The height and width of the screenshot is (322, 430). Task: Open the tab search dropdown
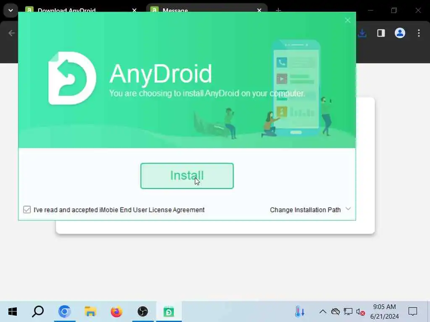[x=10, y=10]
